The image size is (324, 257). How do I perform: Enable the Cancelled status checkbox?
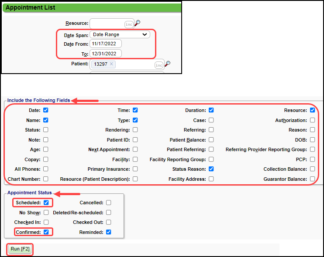coord(108,203)
